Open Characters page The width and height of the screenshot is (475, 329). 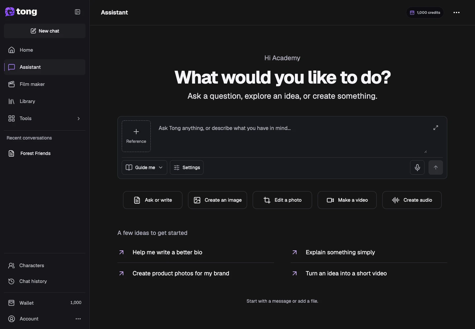pos(45,266)
